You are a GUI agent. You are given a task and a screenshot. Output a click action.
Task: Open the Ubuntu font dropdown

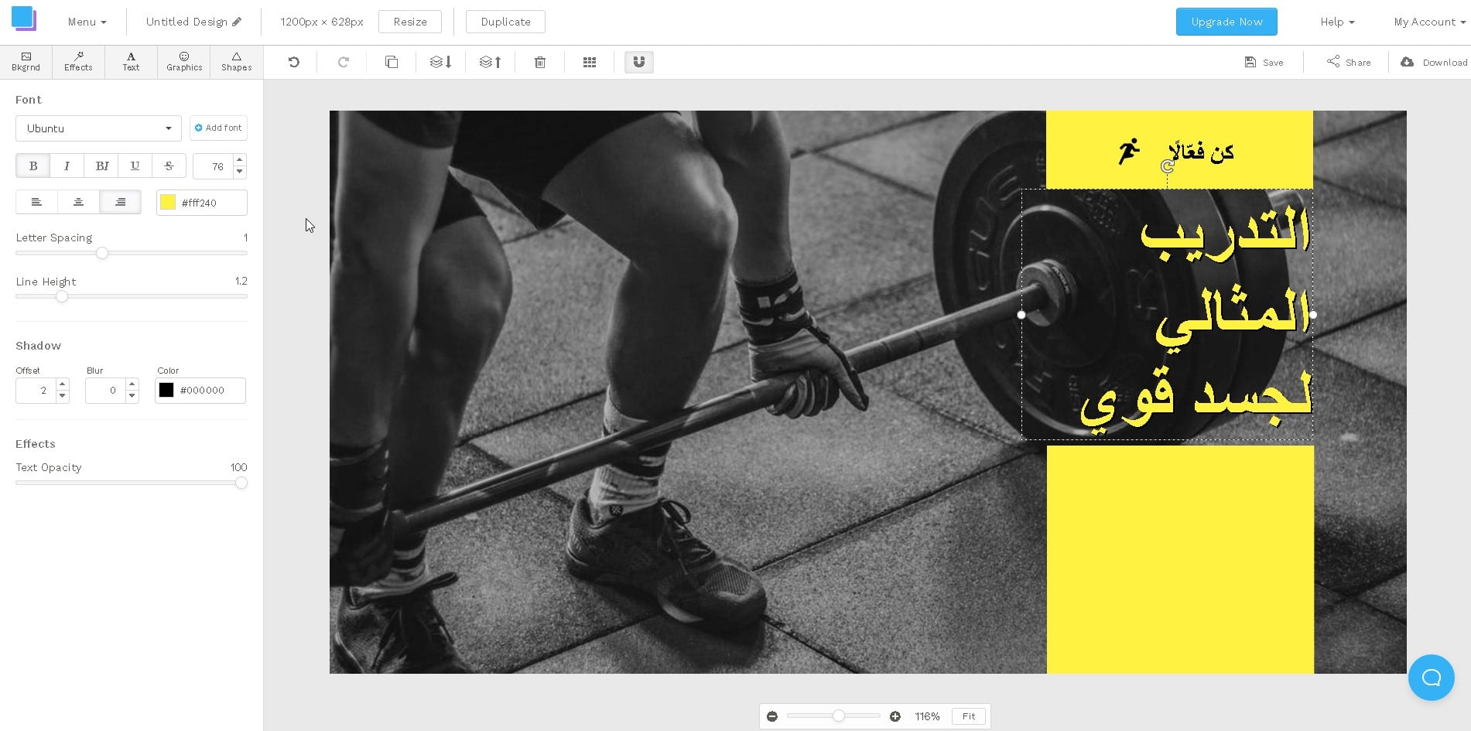pos(98,128)
